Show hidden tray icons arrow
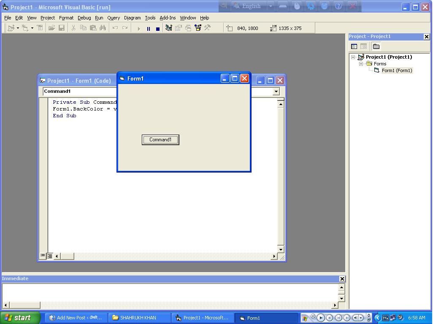 point(377,318)
